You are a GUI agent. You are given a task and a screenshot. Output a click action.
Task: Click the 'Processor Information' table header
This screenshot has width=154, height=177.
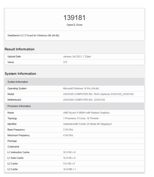74,106
